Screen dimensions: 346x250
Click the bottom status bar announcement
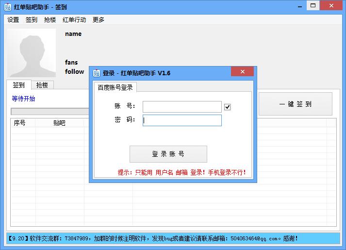(173, 238)
